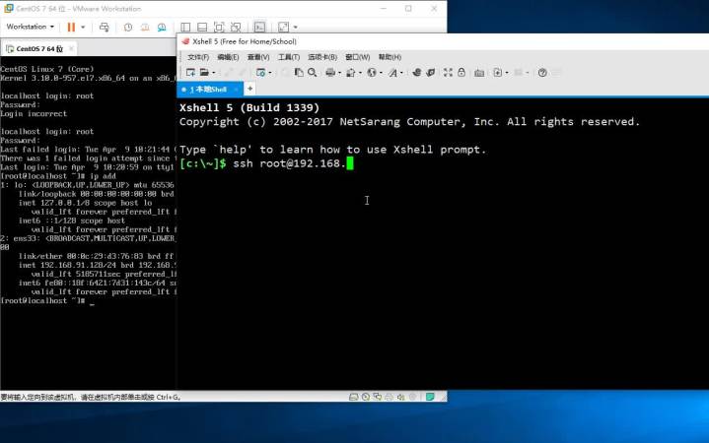Click the Xshell Open Session folder icon
Image resolution: width=709 pixels, height=443 pixels.
204,72
